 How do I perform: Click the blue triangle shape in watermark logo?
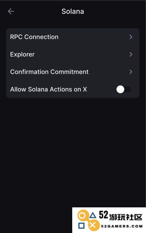point(93,215)
